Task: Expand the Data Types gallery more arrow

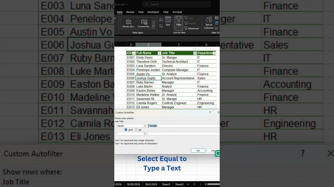Action: pyautogui.click(x=153, y=27)
